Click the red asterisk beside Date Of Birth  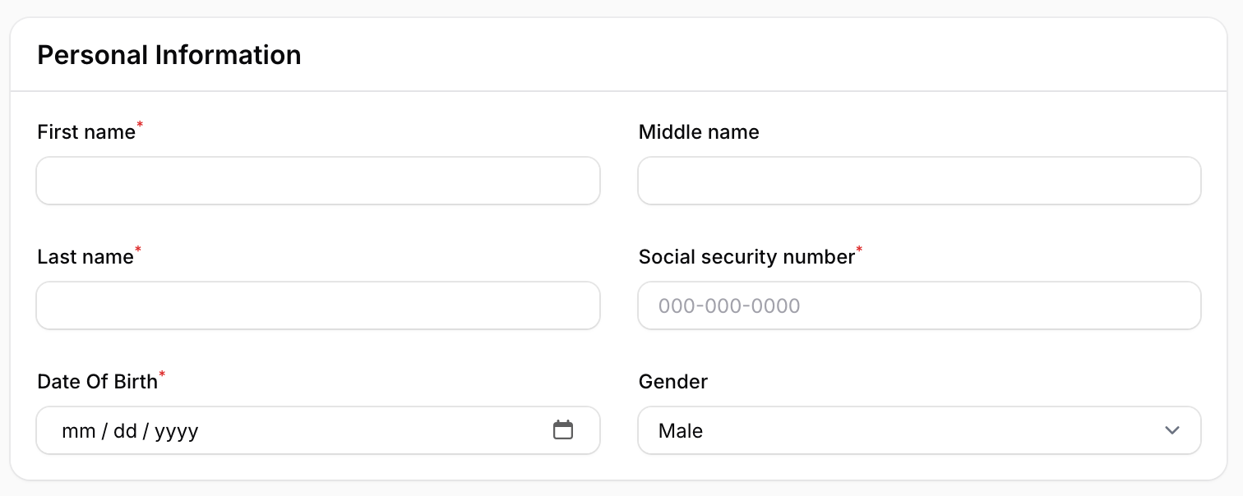[x=162, y=374]
